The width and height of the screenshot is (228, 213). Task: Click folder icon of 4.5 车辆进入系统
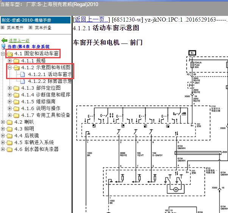tap(9, 143)
